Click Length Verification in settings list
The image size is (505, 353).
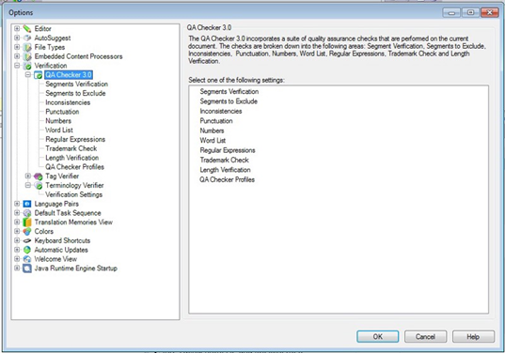(x=225, y=170)
